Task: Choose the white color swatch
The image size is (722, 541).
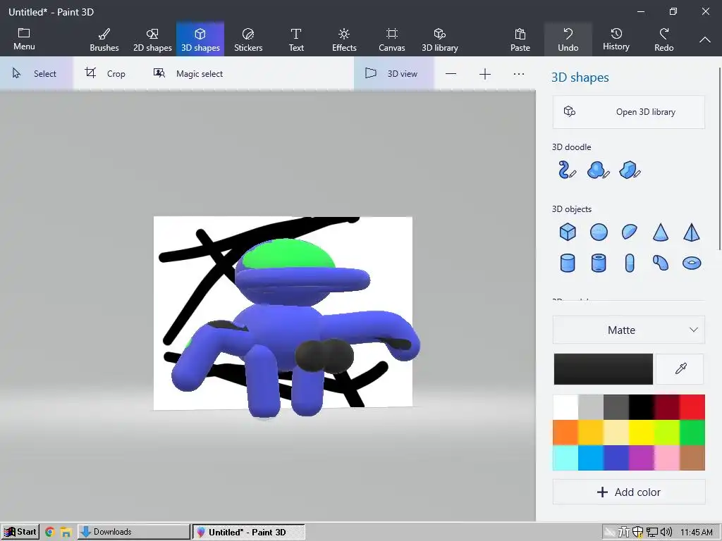Action: [565, 407]
